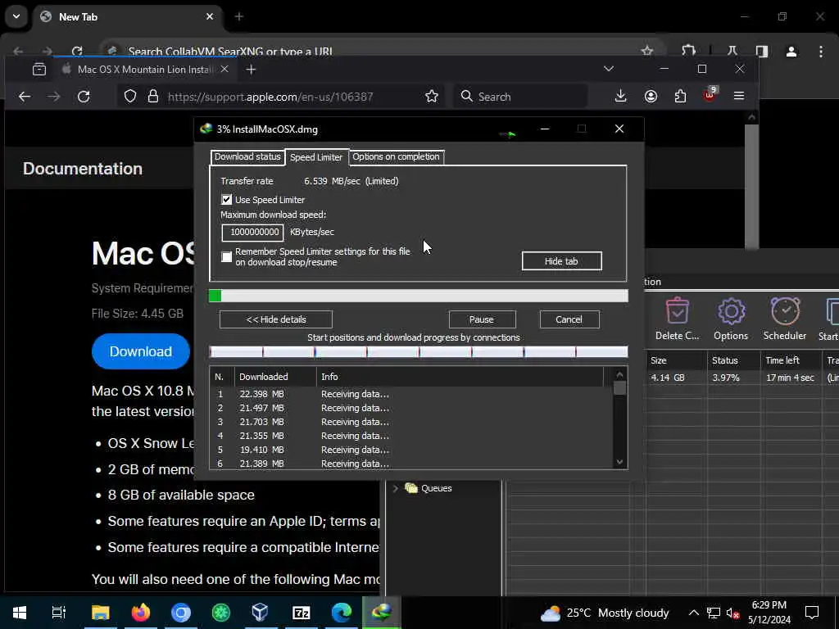Click scroll up arrow in connections list
839x629 pixels.
pyautogui.click(x=619, y=375)
